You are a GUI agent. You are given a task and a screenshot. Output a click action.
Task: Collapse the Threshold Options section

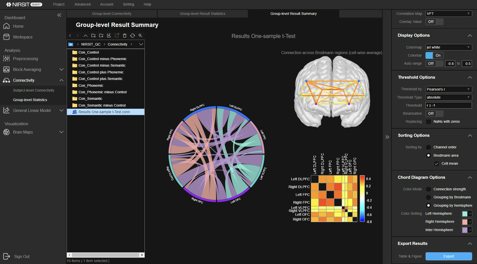pos(470,77)
